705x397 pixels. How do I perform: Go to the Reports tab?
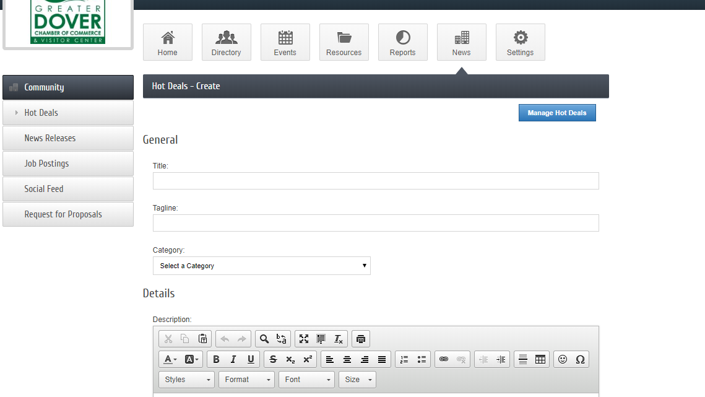[402, 42]
